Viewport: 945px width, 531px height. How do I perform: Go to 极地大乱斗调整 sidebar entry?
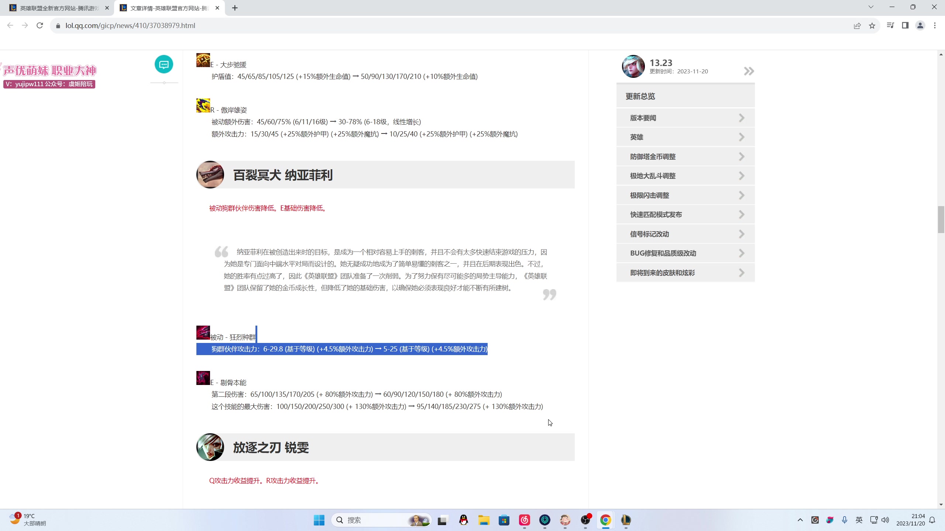click(x=685, y=176)
